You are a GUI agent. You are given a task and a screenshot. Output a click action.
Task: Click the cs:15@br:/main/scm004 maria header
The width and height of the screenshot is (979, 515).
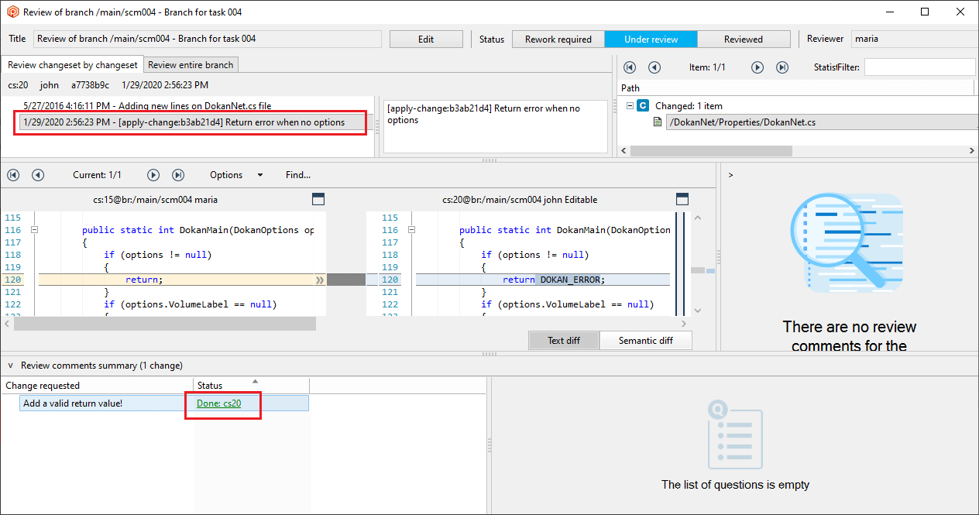point(155,199)
